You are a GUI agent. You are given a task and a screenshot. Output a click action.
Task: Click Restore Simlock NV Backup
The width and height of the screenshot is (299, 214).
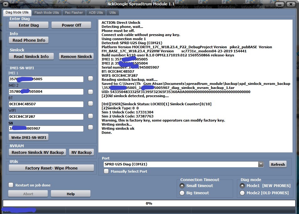point(37,152)
